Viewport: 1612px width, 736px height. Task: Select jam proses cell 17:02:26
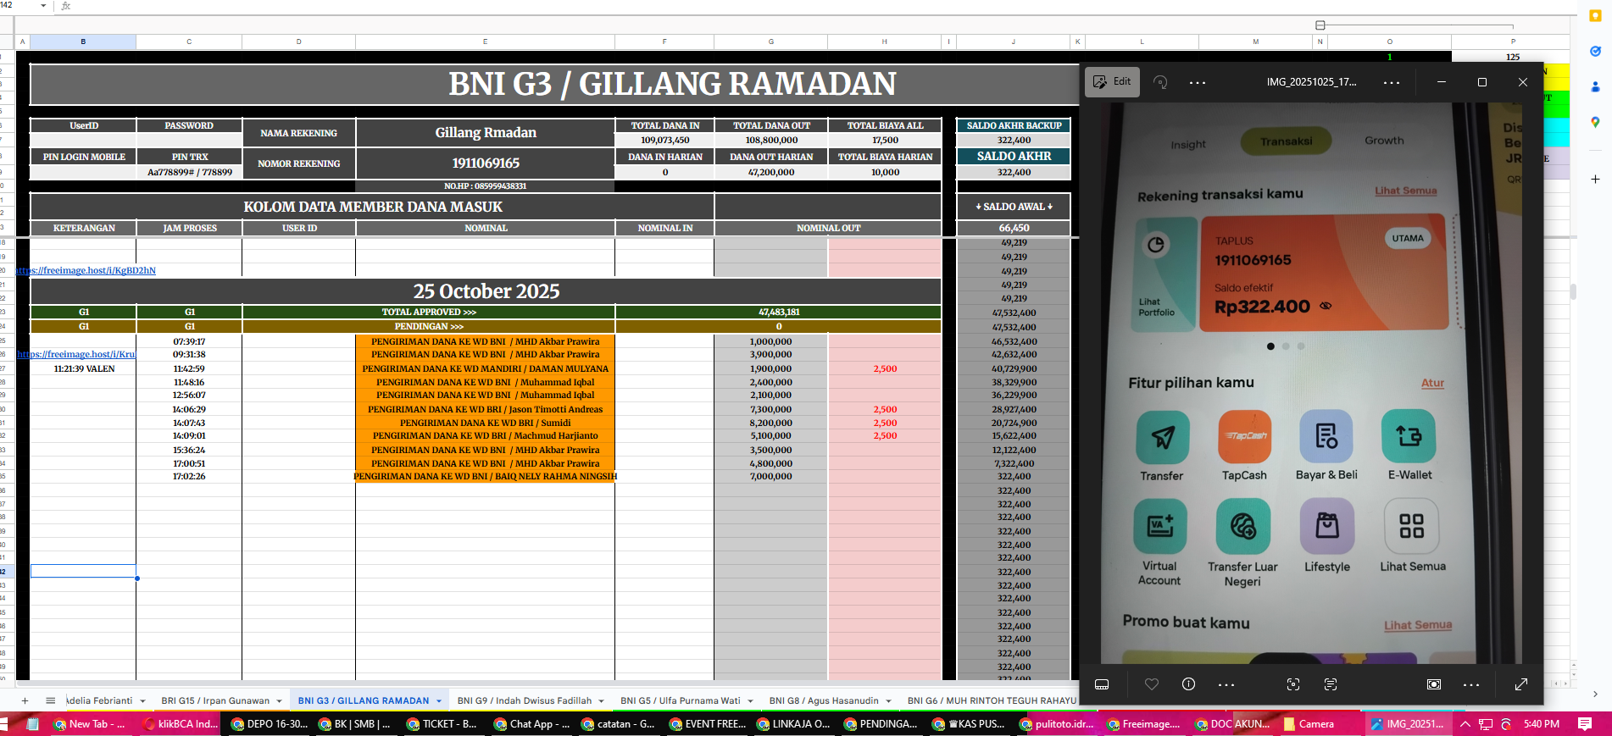[190, 477]
